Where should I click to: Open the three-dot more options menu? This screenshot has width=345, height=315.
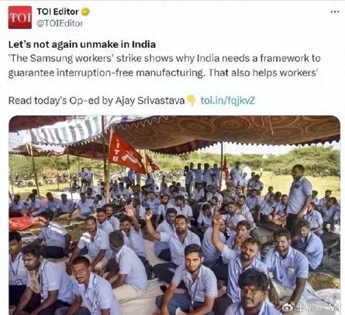pyautogui.click(x=335, y=12)
